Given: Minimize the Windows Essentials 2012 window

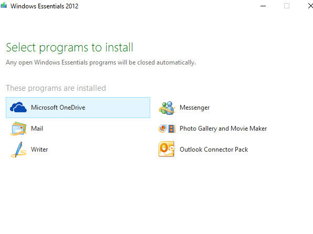Looking at the screenshot, I should pyautogui.click(x=263, y=6).
